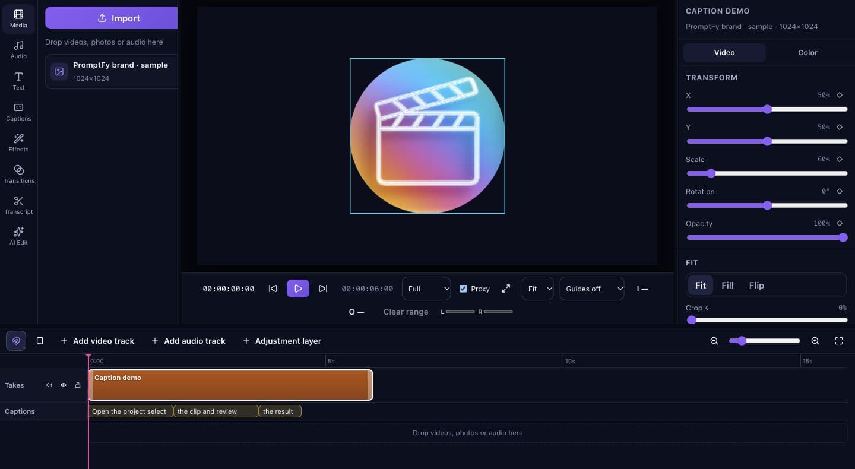Open the Audio panel in sidebar
855x469 pixels.
(x=18, y=50)
